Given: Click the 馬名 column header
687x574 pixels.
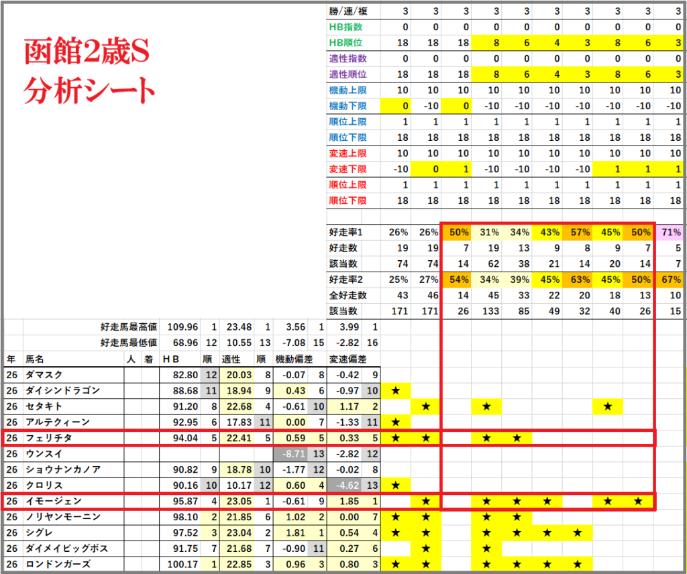Looking at the screenshot, I should [x=35, y=359].
